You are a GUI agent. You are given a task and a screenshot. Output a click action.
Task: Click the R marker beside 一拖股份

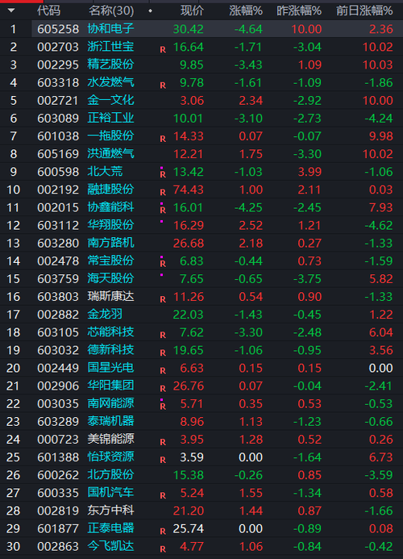pos(163,139)
